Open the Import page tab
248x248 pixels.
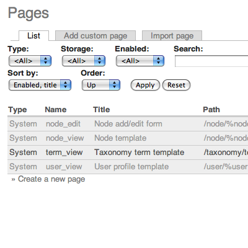[x=172, y=36]
